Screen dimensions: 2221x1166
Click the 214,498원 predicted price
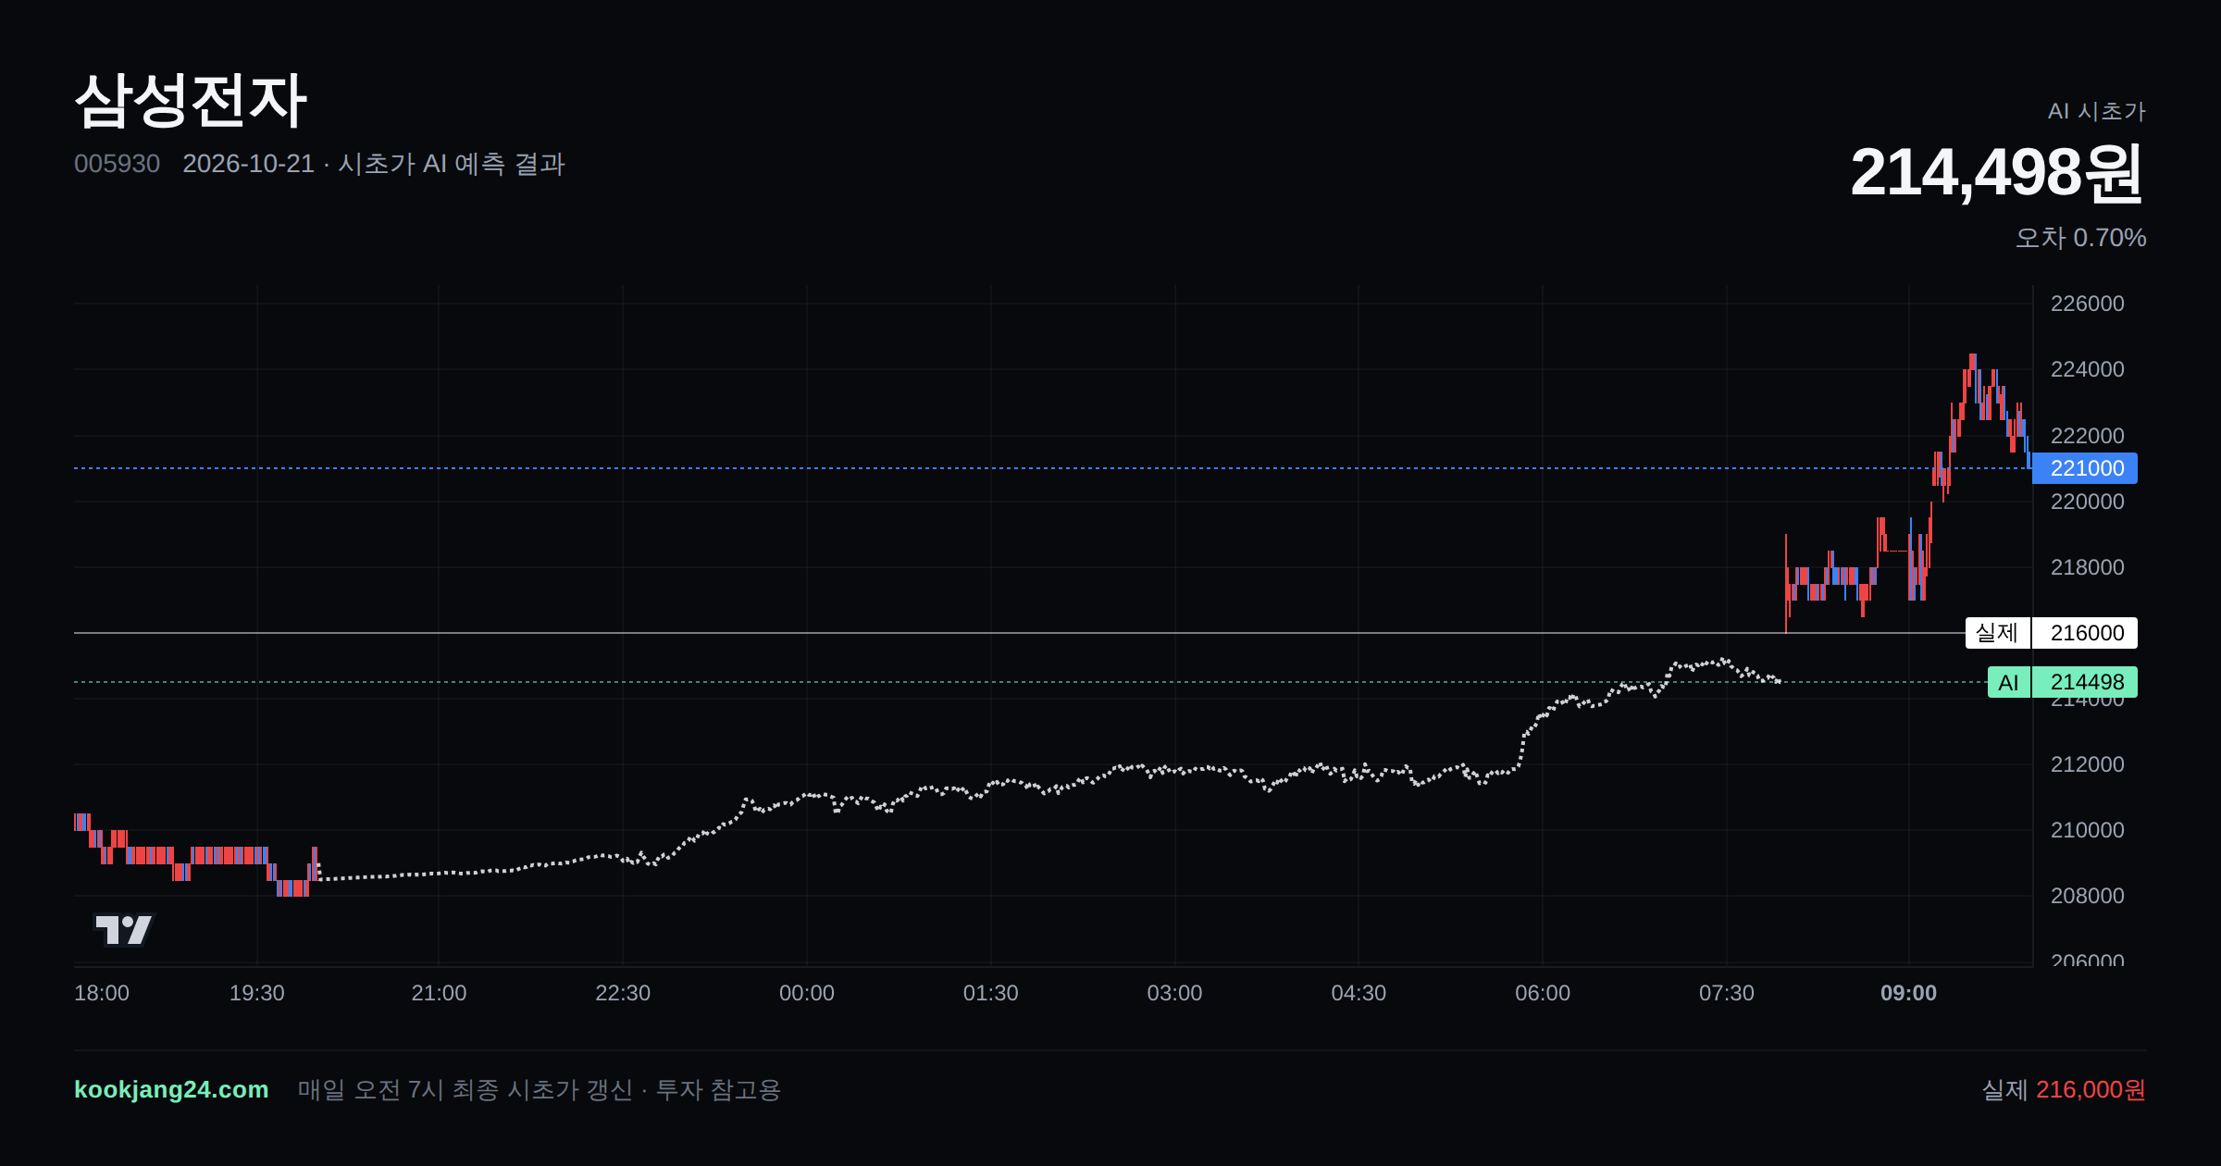[1997, 173]
